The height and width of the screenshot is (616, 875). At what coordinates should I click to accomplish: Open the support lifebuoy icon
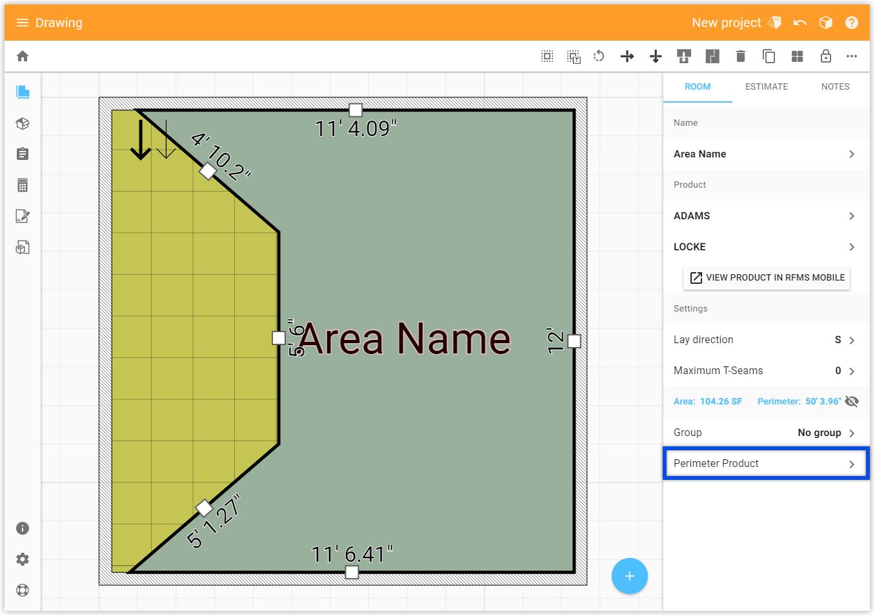coord(23,590)
